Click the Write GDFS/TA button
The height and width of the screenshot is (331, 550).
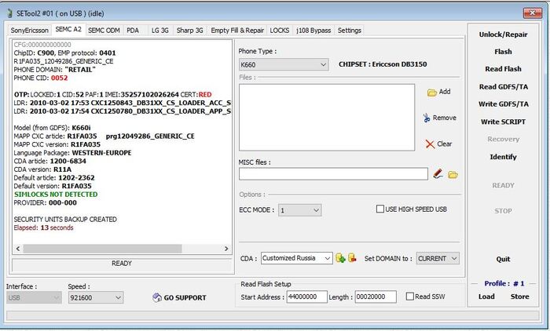[503, 104]
